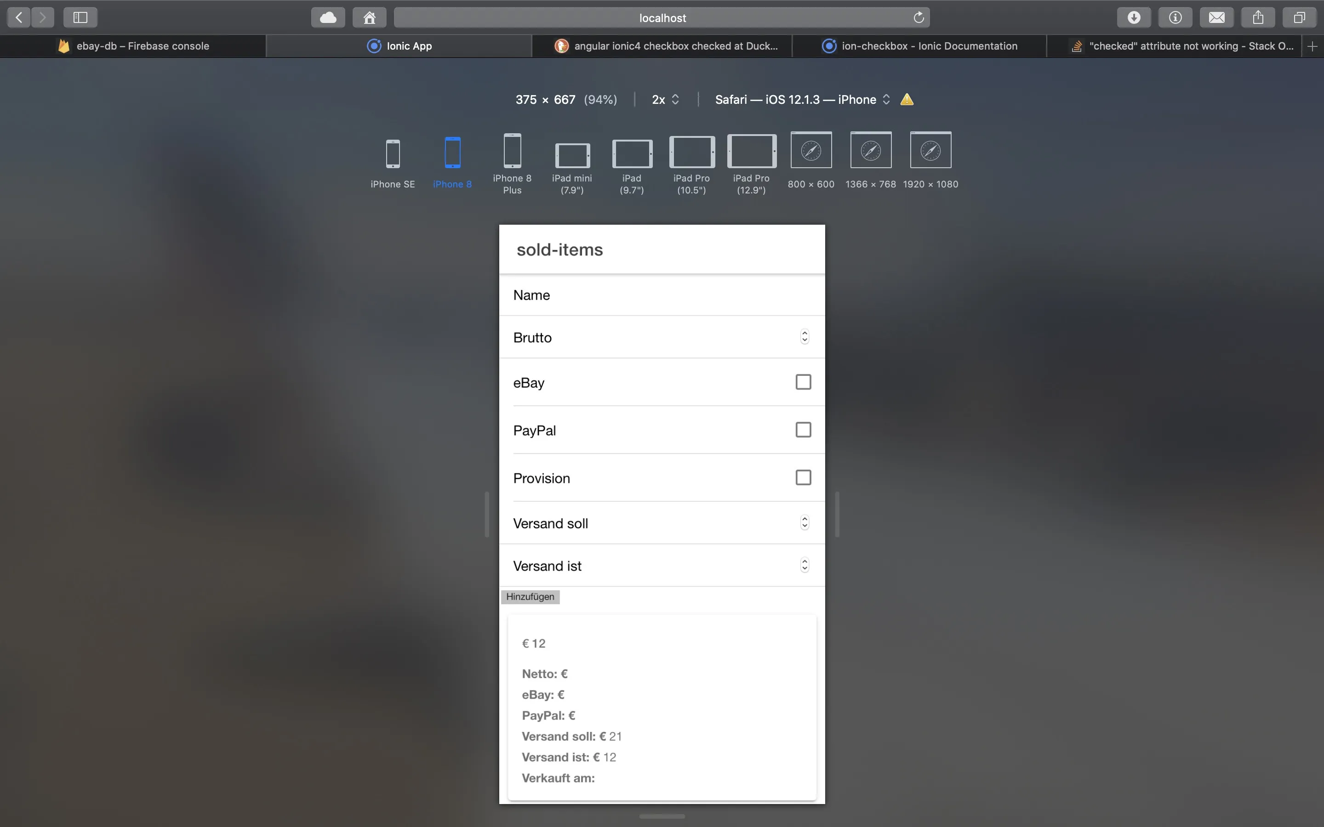This screenshot has height=827, width=1324.
Task: Check the eBay checkbox
Action: [x=803, y=382]
